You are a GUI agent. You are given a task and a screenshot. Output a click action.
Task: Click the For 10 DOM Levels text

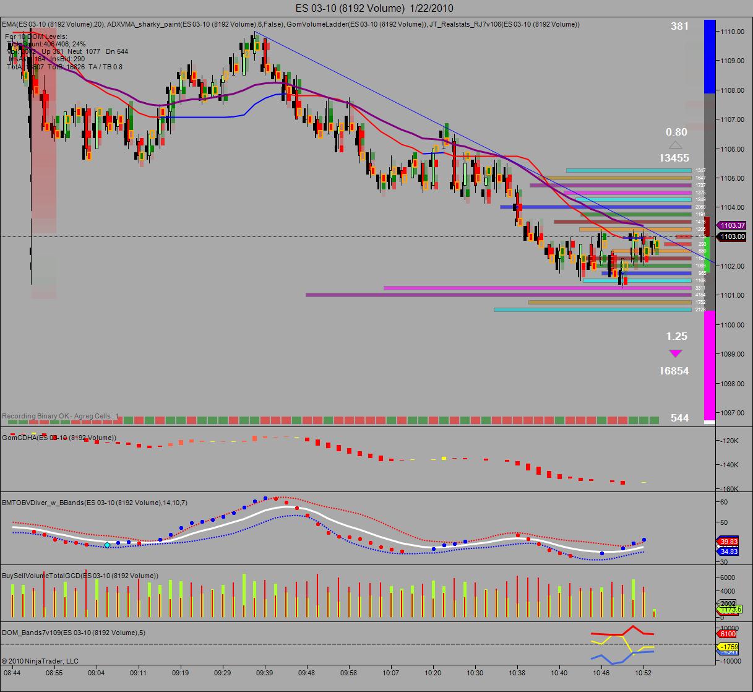pyautogui.click(x=36, y=37)
